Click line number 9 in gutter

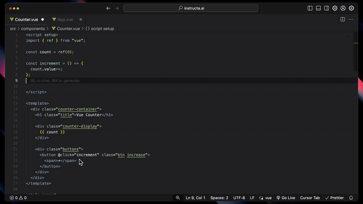[16, 81]
